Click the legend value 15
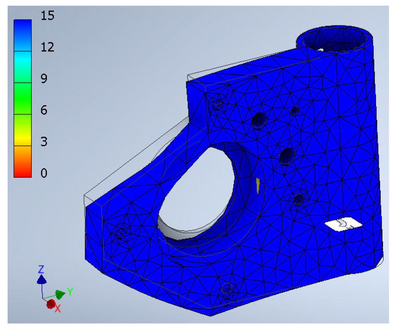 [48, 16]
